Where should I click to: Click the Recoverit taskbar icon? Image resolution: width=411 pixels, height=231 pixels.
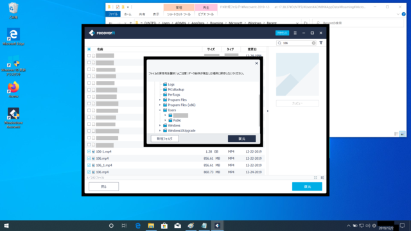(x=217, y=225)
